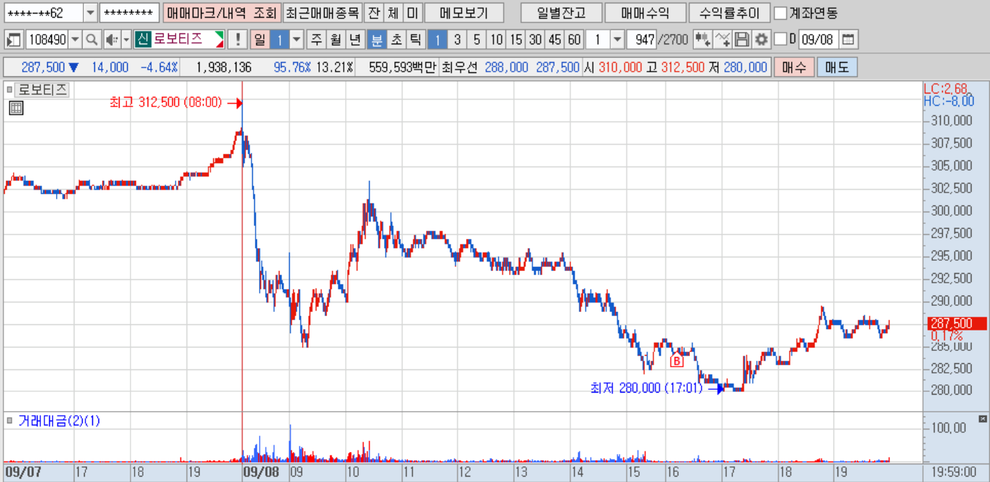This screenshot has height=482, width=990.
Task: Click the small square beside 거래대금 label
Action: (x=10, y=421)
